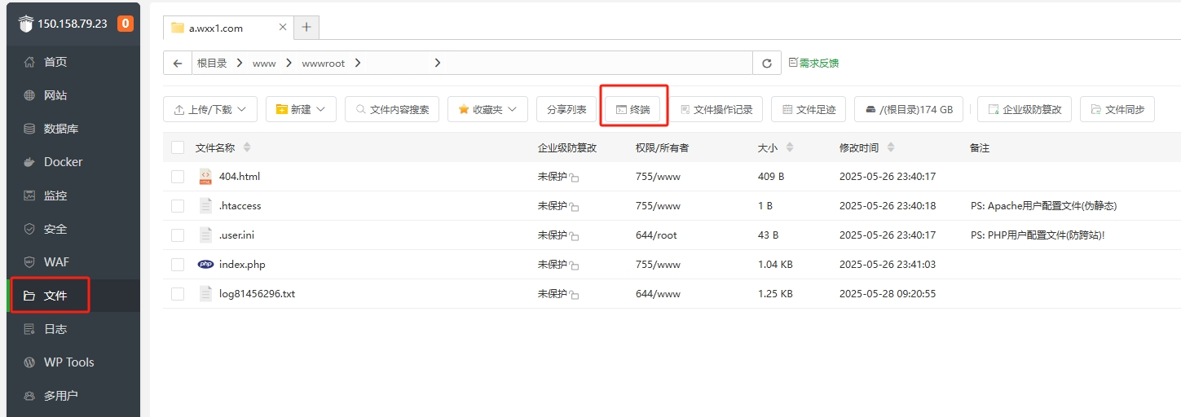The image size is (1181, 417).
Task: Click the 需求反馈 feedback link
Action: (x=813, y=64)
